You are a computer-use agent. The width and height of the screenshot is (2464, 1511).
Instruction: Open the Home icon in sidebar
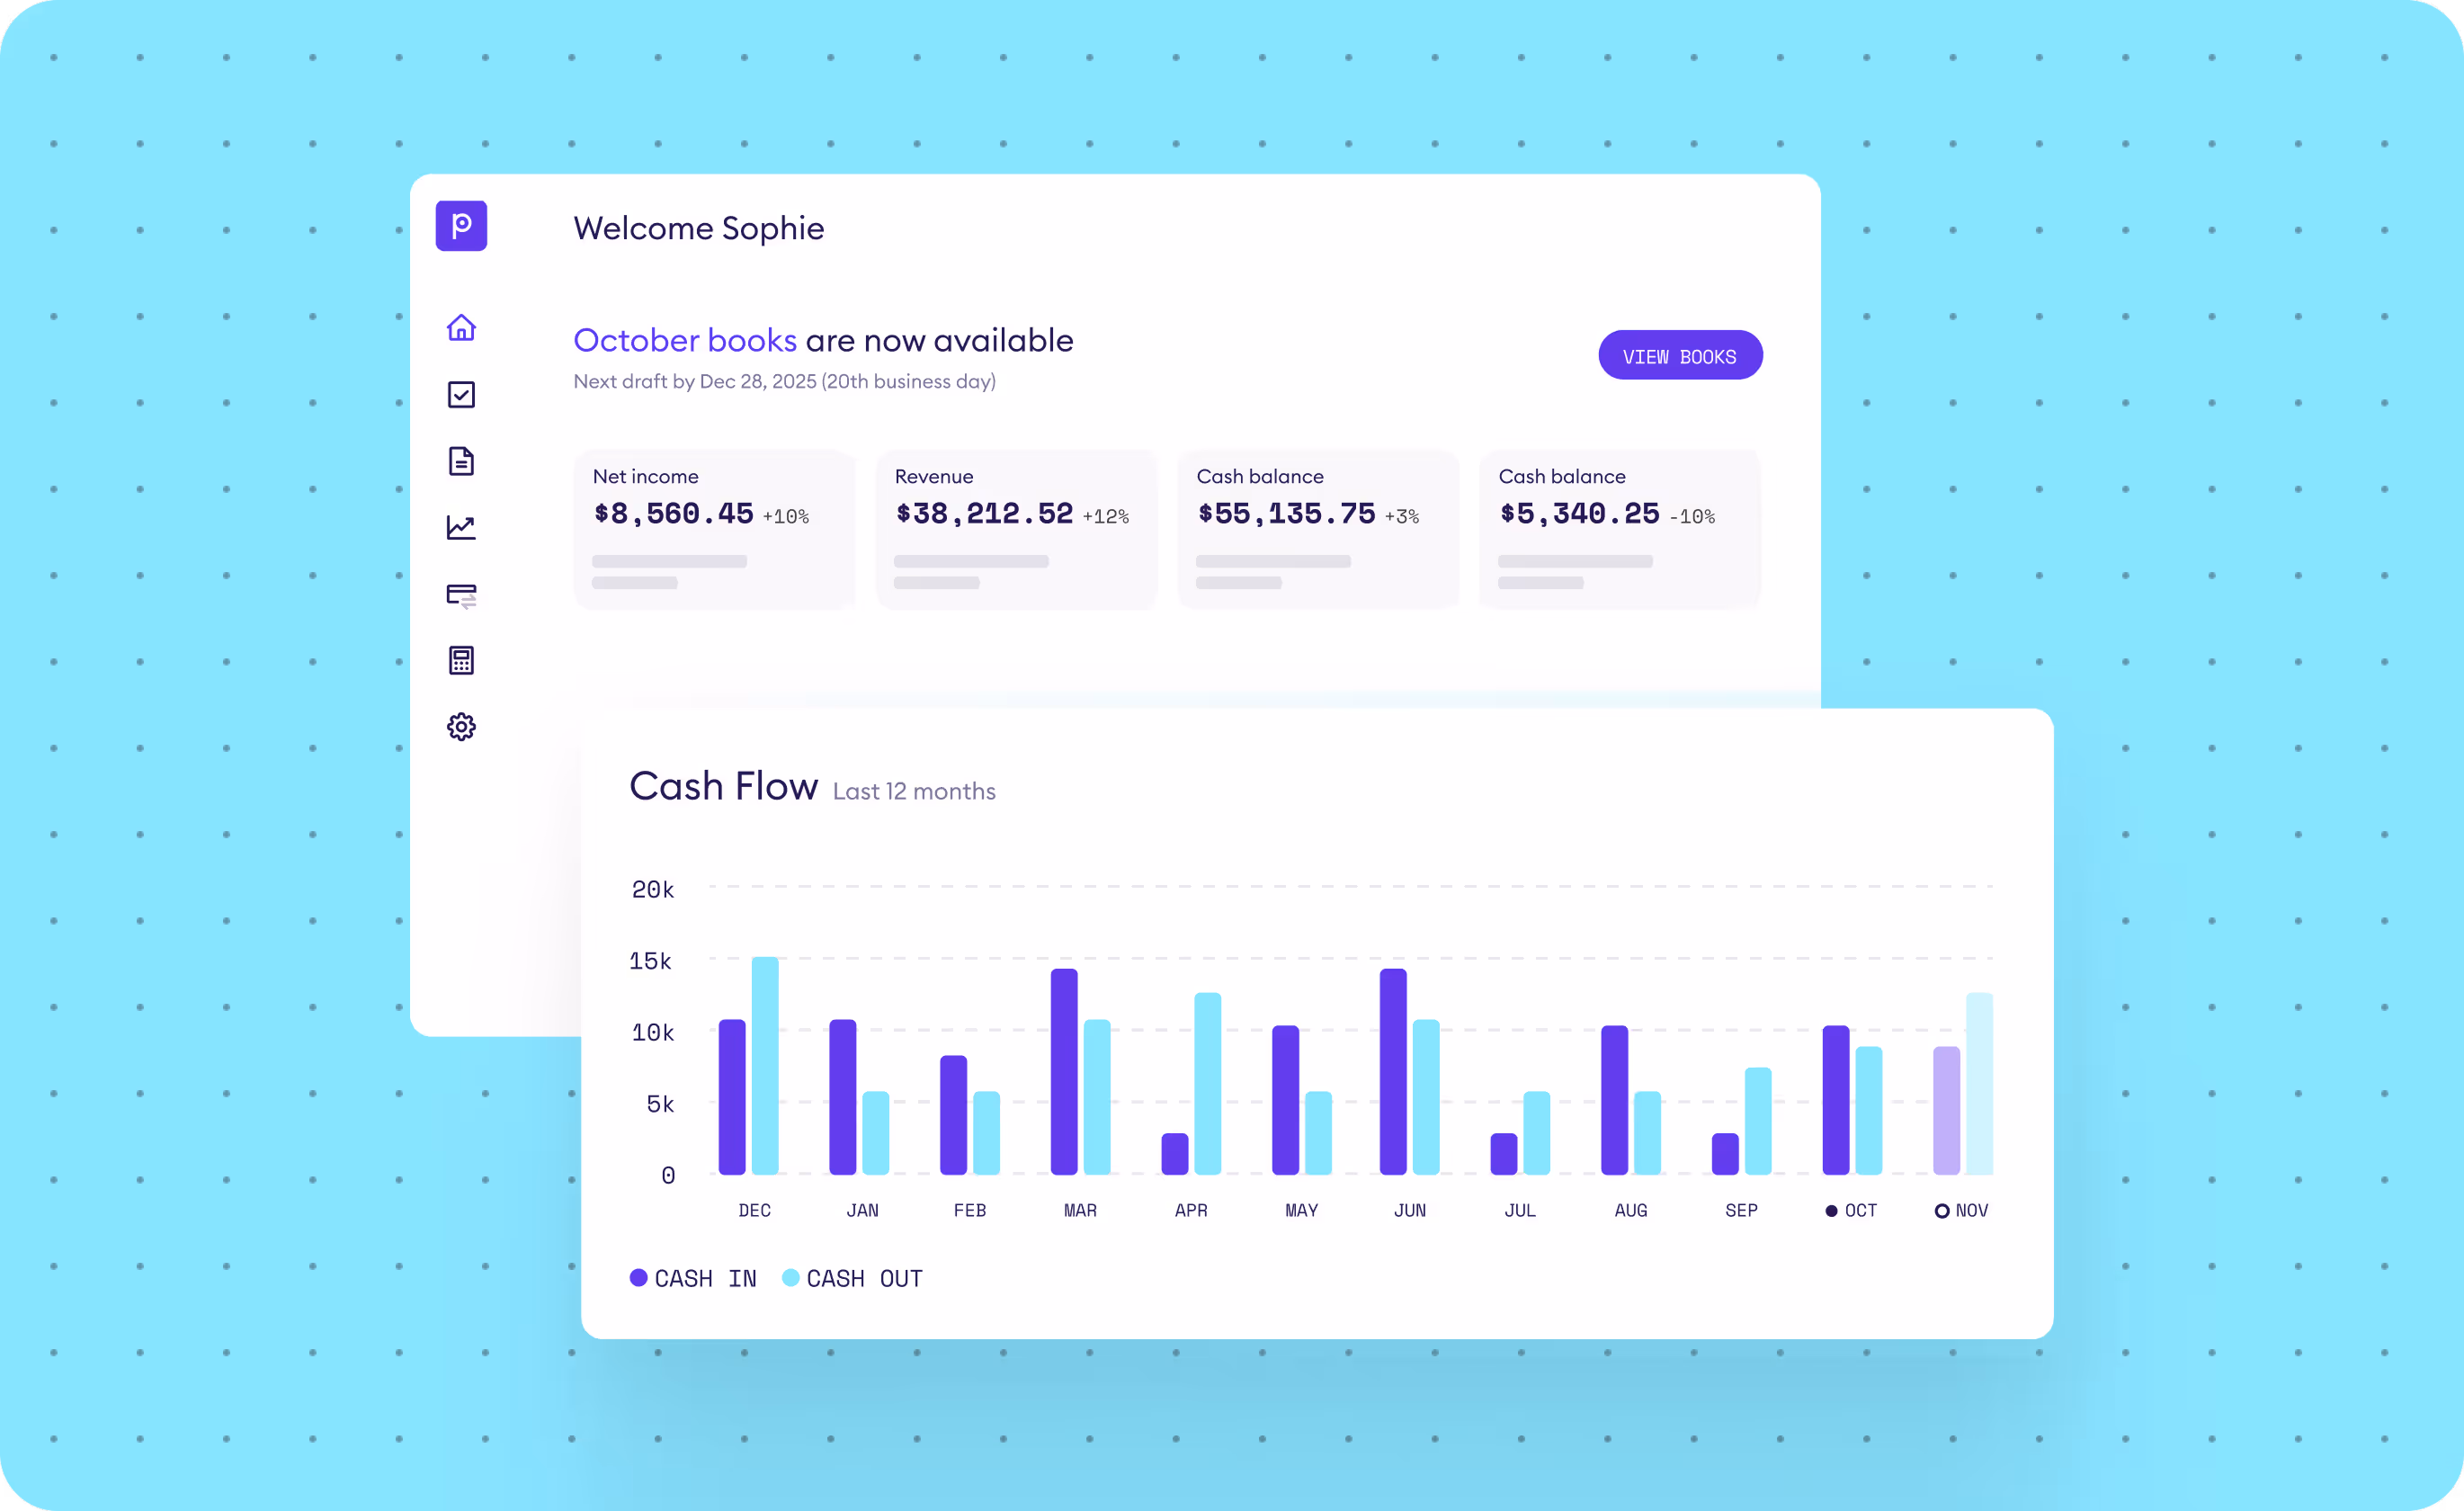[461, 328]
